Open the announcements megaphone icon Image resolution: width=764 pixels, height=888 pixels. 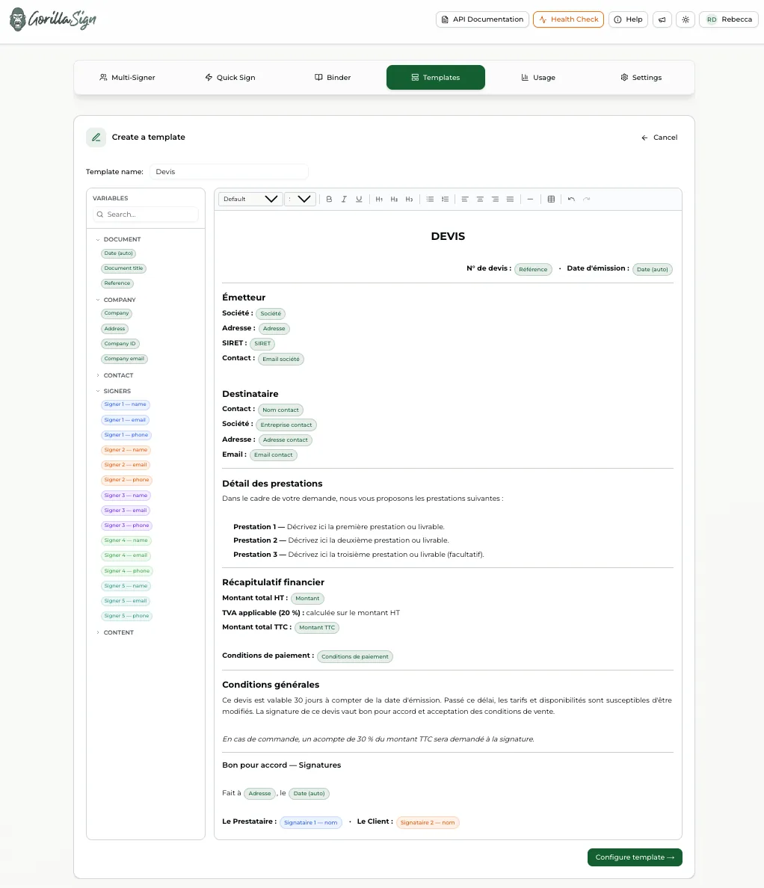pos(662,19)
